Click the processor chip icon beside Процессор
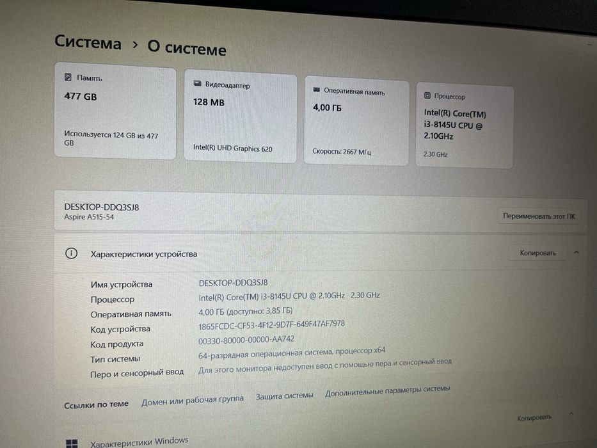The image size is (597, 448). pos(427,95)
